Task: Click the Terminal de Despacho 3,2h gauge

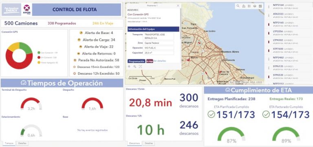Action: (31, 104)
